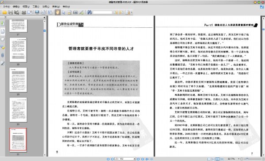This screenshot has height=161, width=265.
Task: Open the 工具 (Tools) menu
Action: 36,7
